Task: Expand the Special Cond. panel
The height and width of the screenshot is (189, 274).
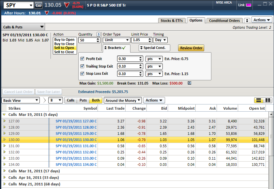Action: point(154,48)
